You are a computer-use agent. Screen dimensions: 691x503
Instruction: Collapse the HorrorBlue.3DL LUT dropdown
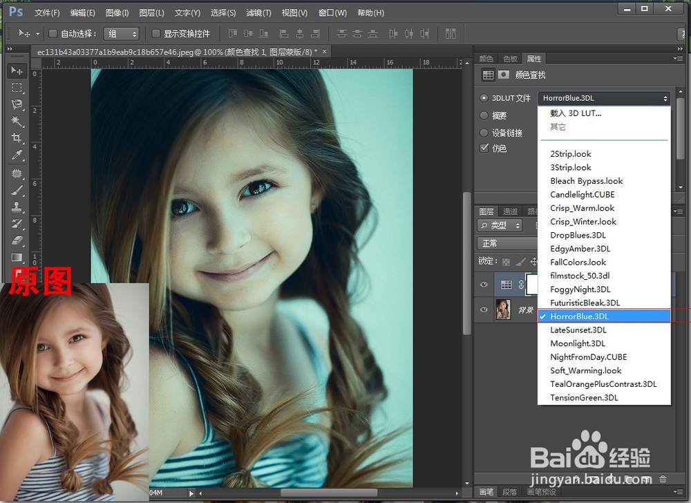[603, 98]
